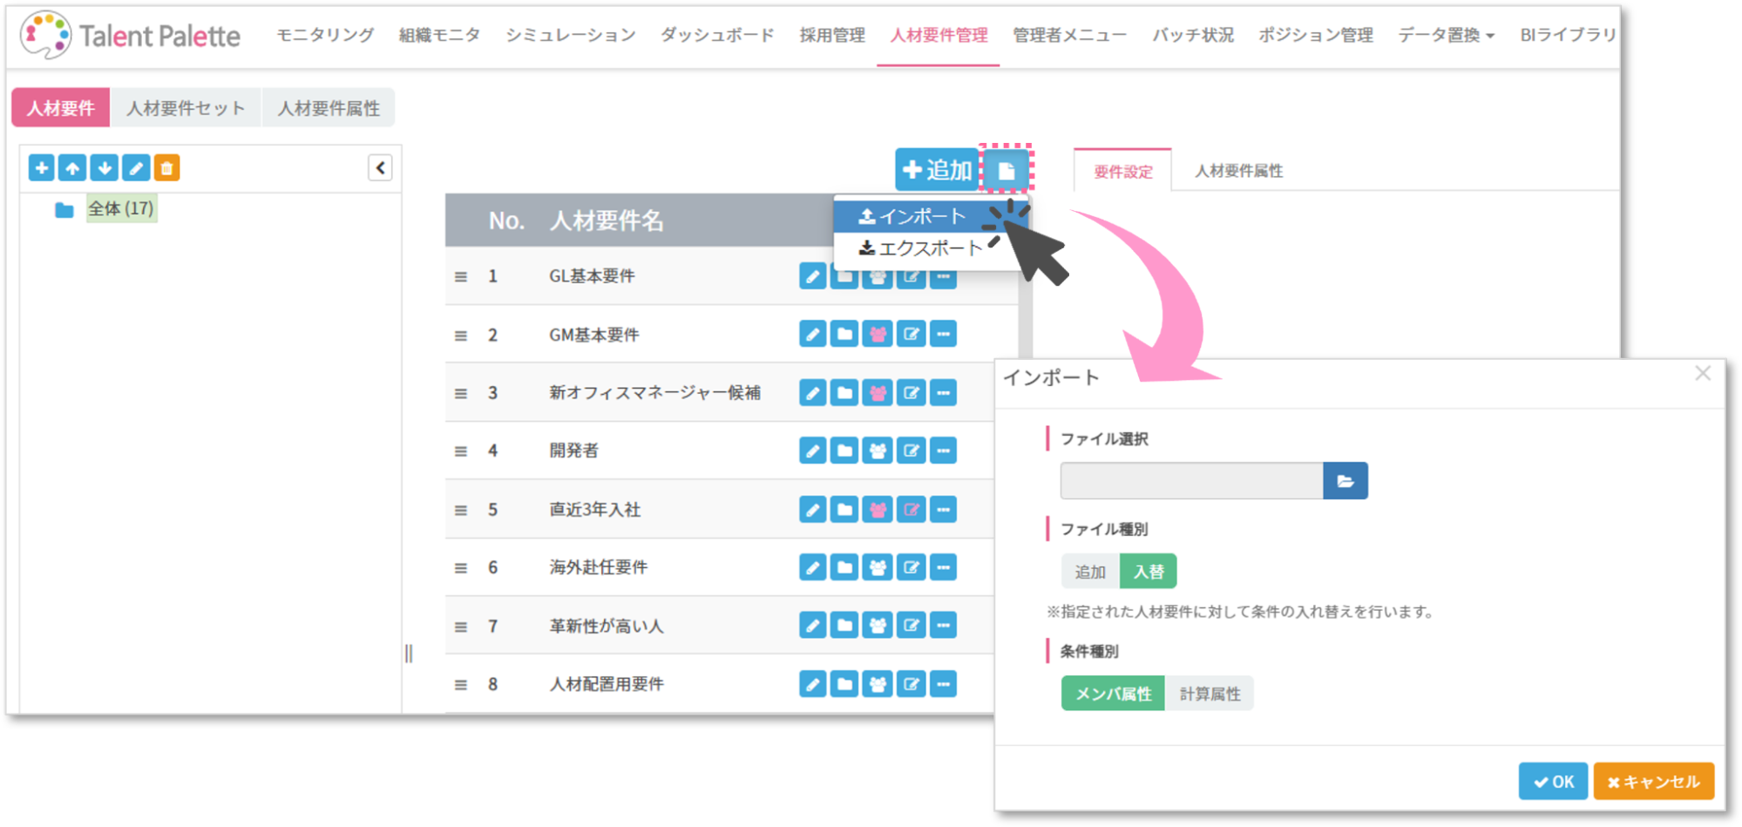
Task: Click the folder icon in the 開発者 row
Action: pos(844,451)
